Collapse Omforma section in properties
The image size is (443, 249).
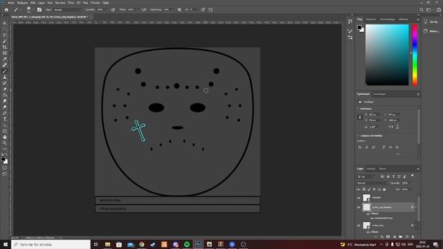coord(358,109)
